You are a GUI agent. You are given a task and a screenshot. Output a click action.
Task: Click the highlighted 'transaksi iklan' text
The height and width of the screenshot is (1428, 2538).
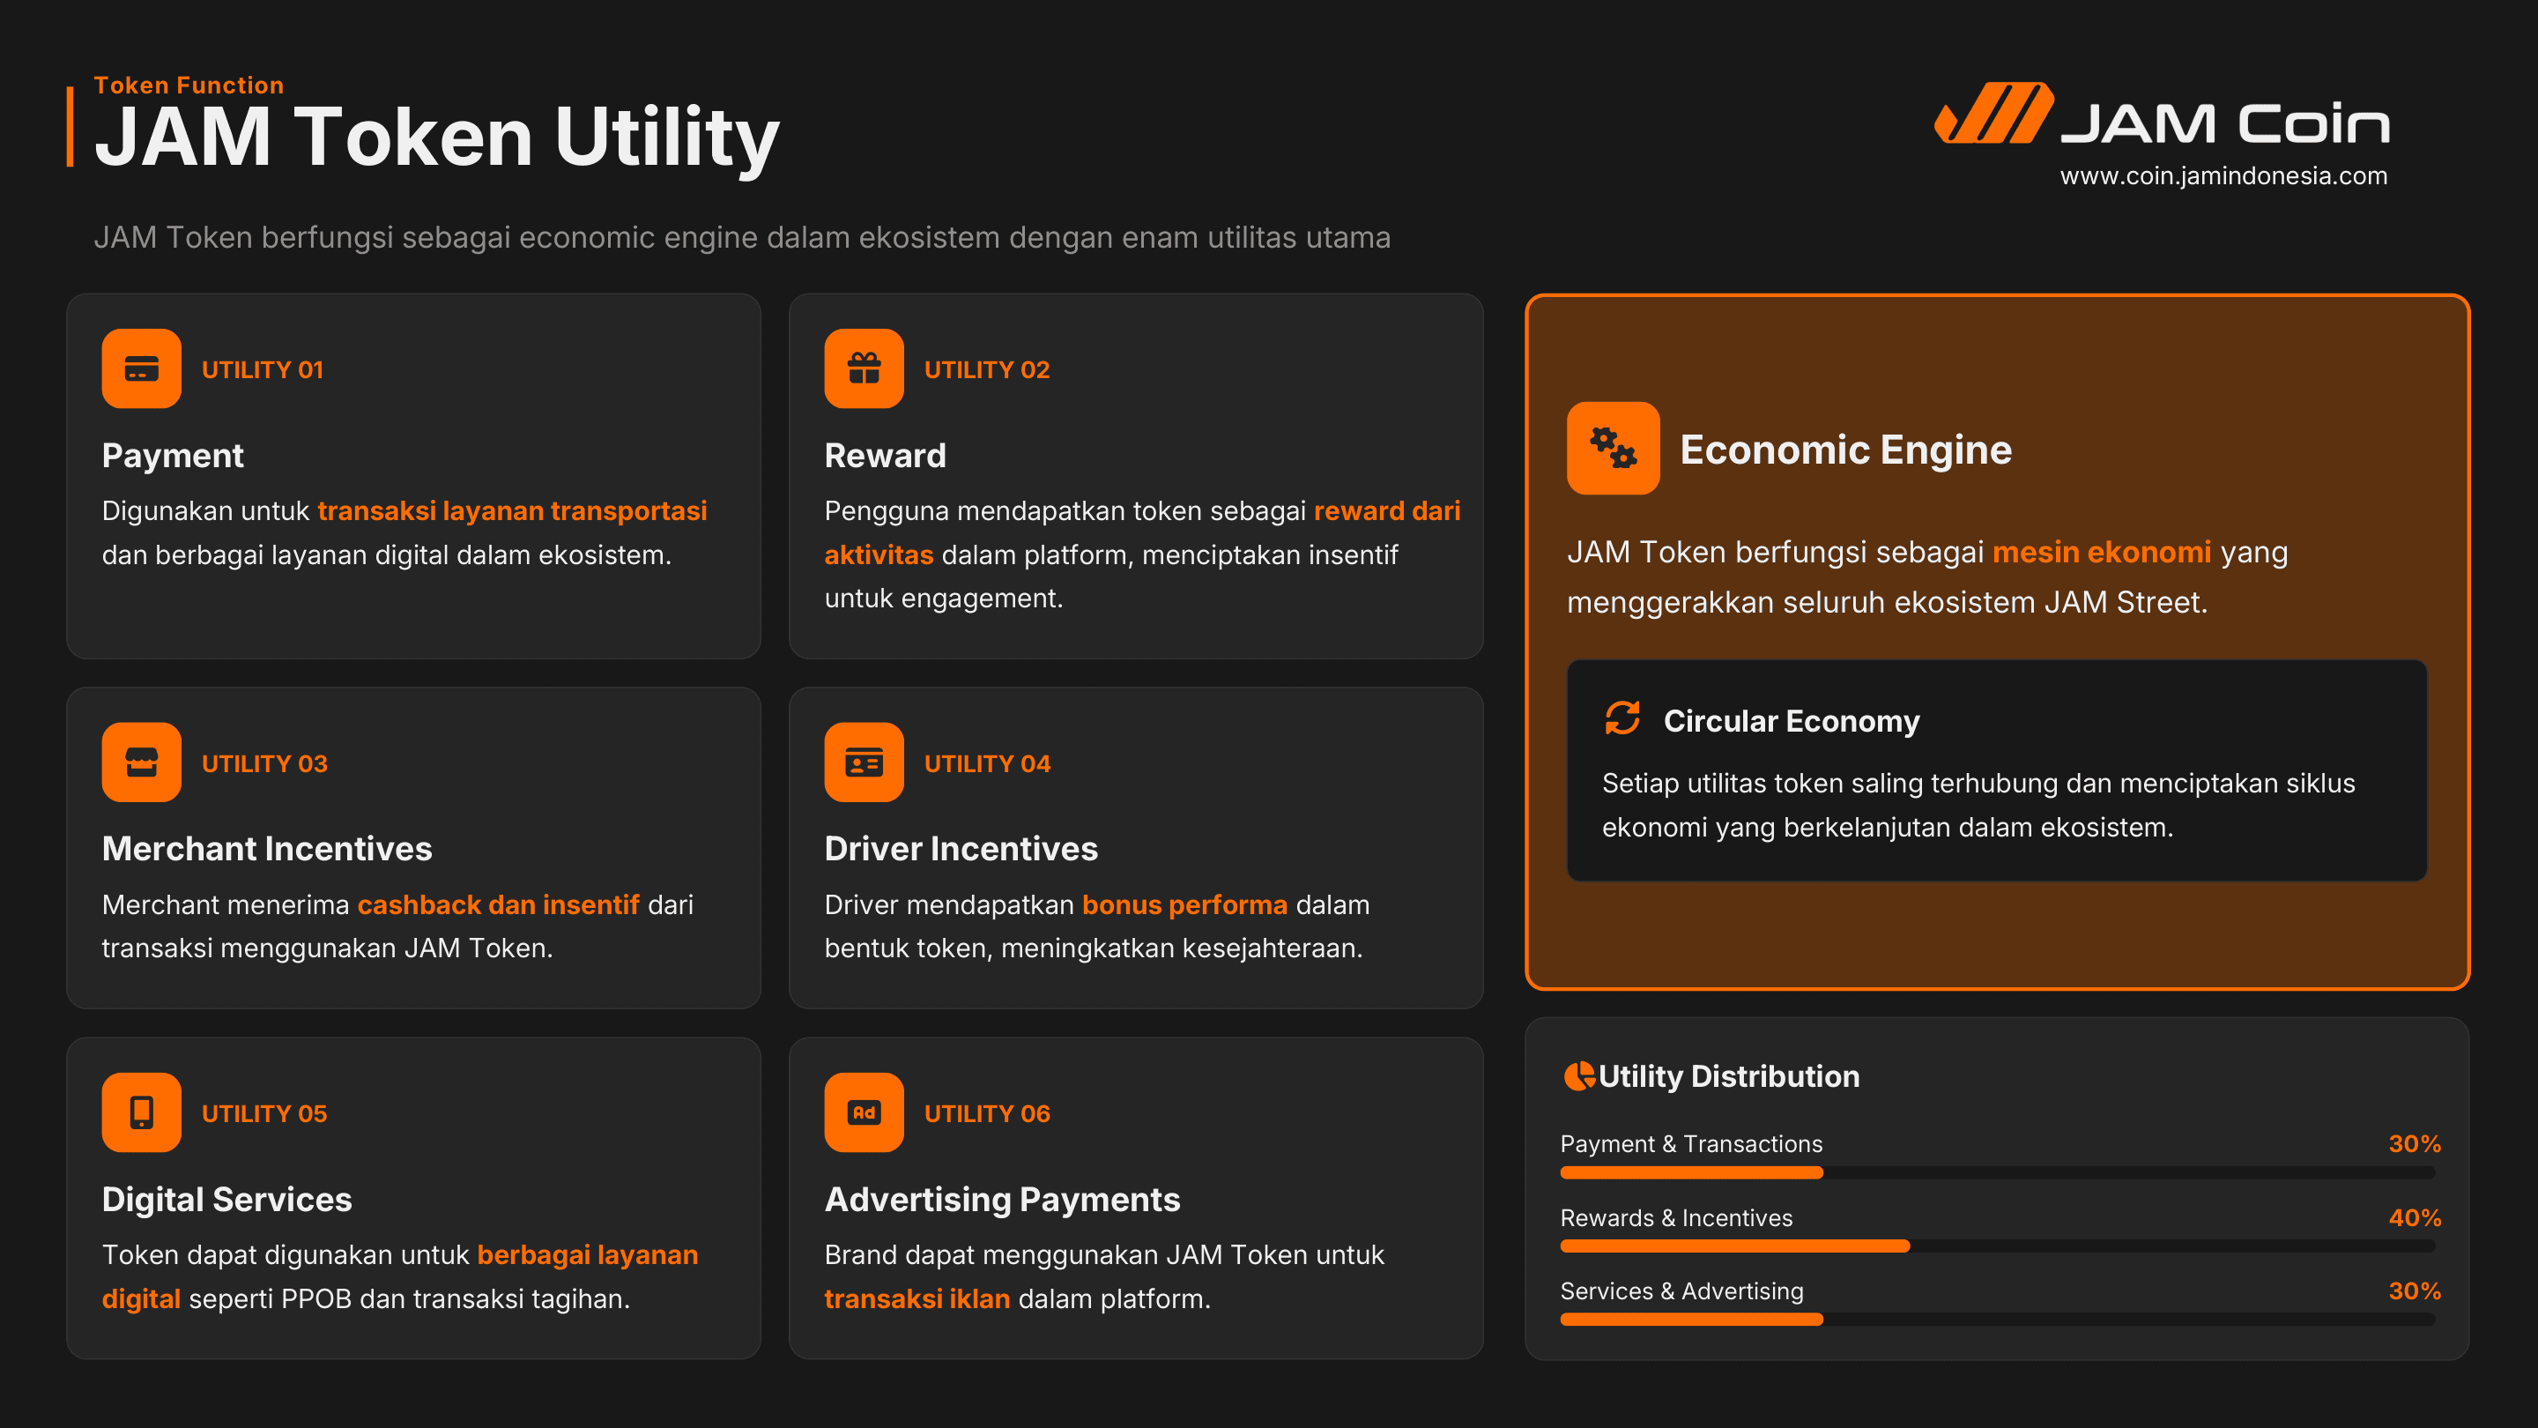pos(917,1299)
